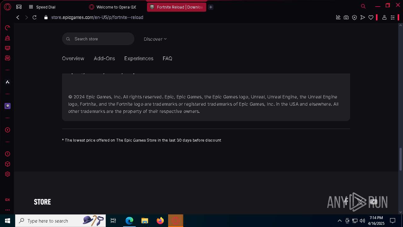Reload the current page
Viewport: 403px width, 227px height.
tap(35, 17)
